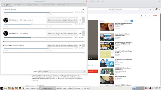Open the Firefox hamburger menu
Screen dimensions: 161x90
(159, 9)
